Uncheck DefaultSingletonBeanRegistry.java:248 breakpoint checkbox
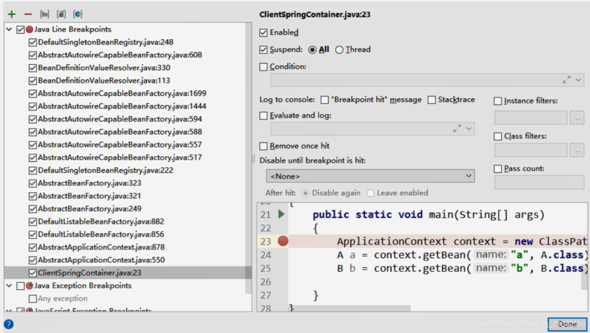Image resolution: width=590 pixels, height=333 pixels. coord(32,42)
